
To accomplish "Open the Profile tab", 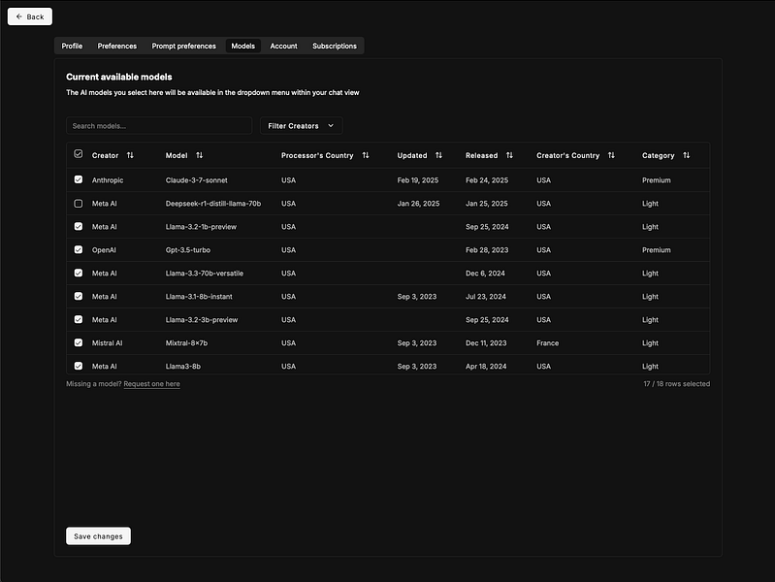I will [72, 46].
